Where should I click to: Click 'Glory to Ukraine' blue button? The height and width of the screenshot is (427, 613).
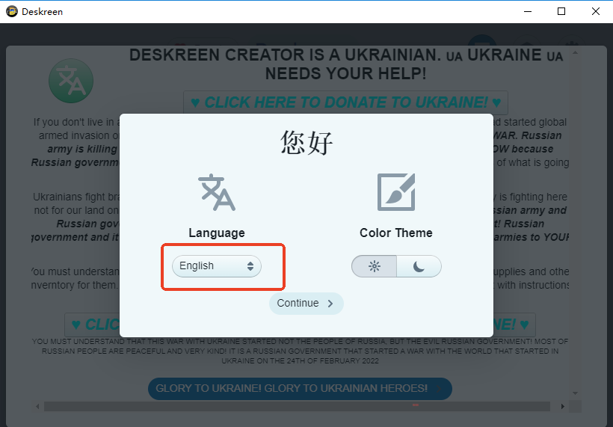click(300, 389)
